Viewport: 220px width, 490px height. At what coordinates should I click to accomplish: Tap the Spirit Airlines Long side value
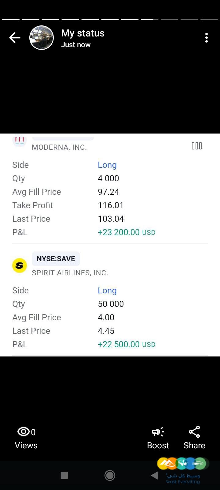[x=107, y=290]
